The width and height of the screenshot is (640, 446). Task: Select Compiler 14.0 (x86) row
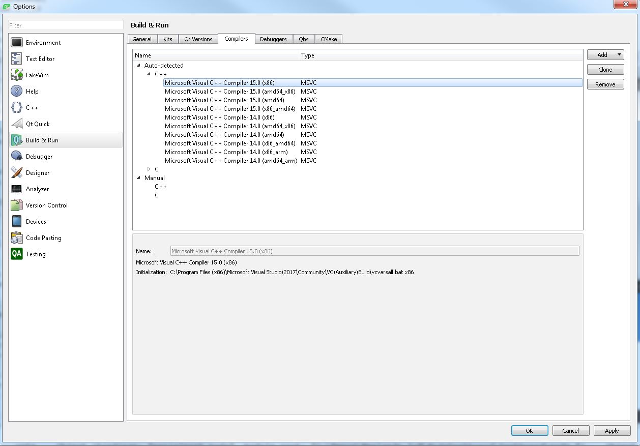click(x=373, y=117)
